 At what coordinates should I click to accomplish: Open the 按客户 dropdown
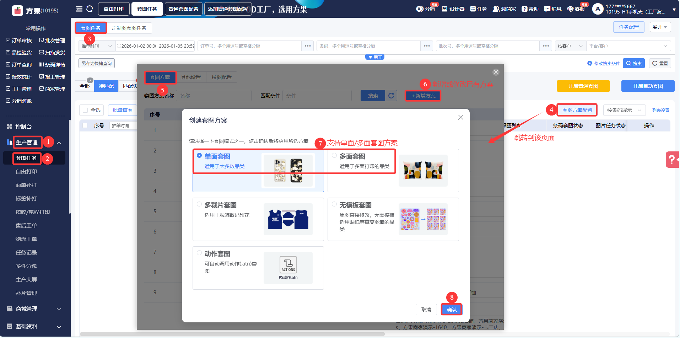571,46
